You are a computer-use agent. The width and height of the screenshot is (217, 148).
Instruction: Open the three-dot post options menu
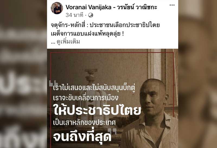point(172,5)
